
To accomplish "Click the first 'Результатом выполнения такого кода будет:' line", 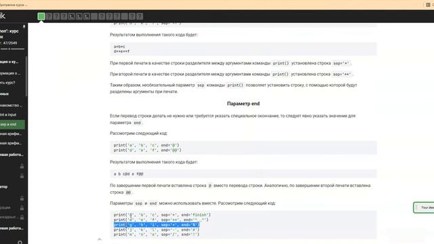I will [154, 35].
